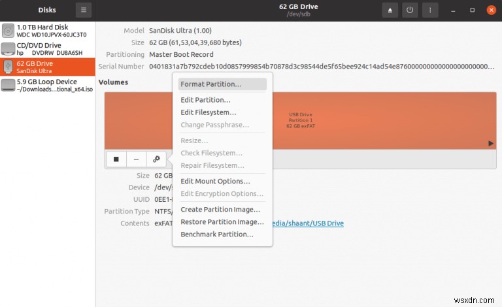Select the 1.0 TB Hard Disk
This screenshot has width=502, height=307.
48,31
